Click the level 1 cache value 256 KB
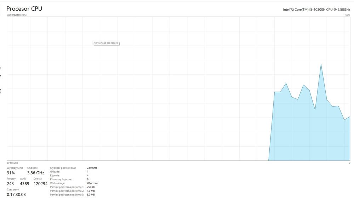This screenshot has width=354, height=201. (91, 187)
